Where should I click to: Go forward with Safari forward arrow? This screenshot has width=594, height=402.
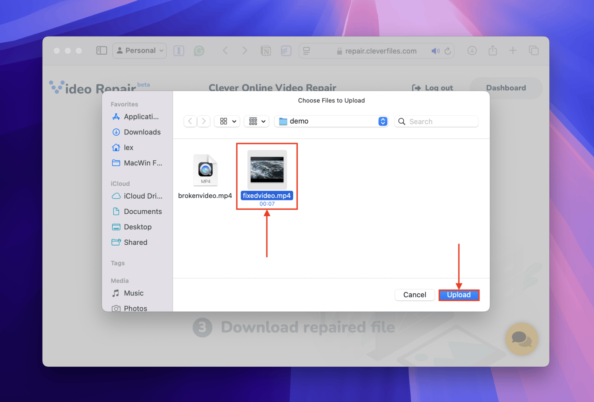coord(244,51)
